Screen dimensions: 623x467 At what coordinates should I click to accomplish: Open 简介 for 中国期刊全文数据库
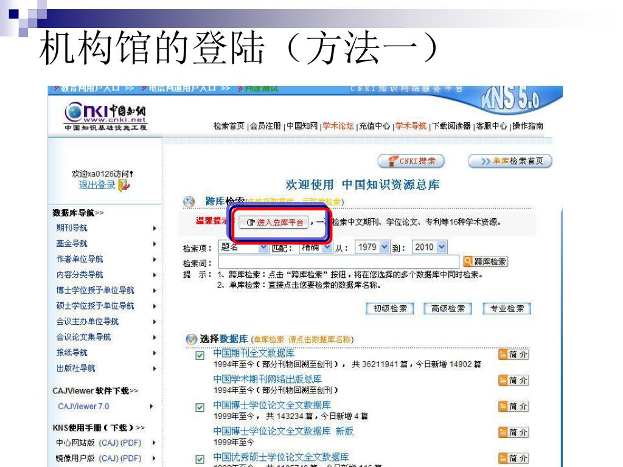coord(513,355)
